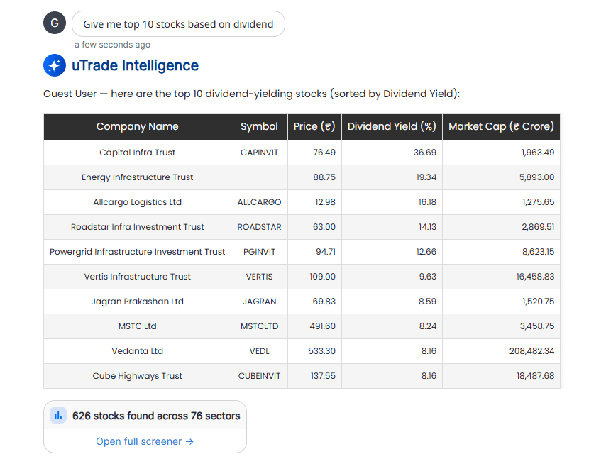The height and width of the screenshot is (459, 606).
Task: Click the MSTCLTD symbol cell
Action: [x=259, y=326]
